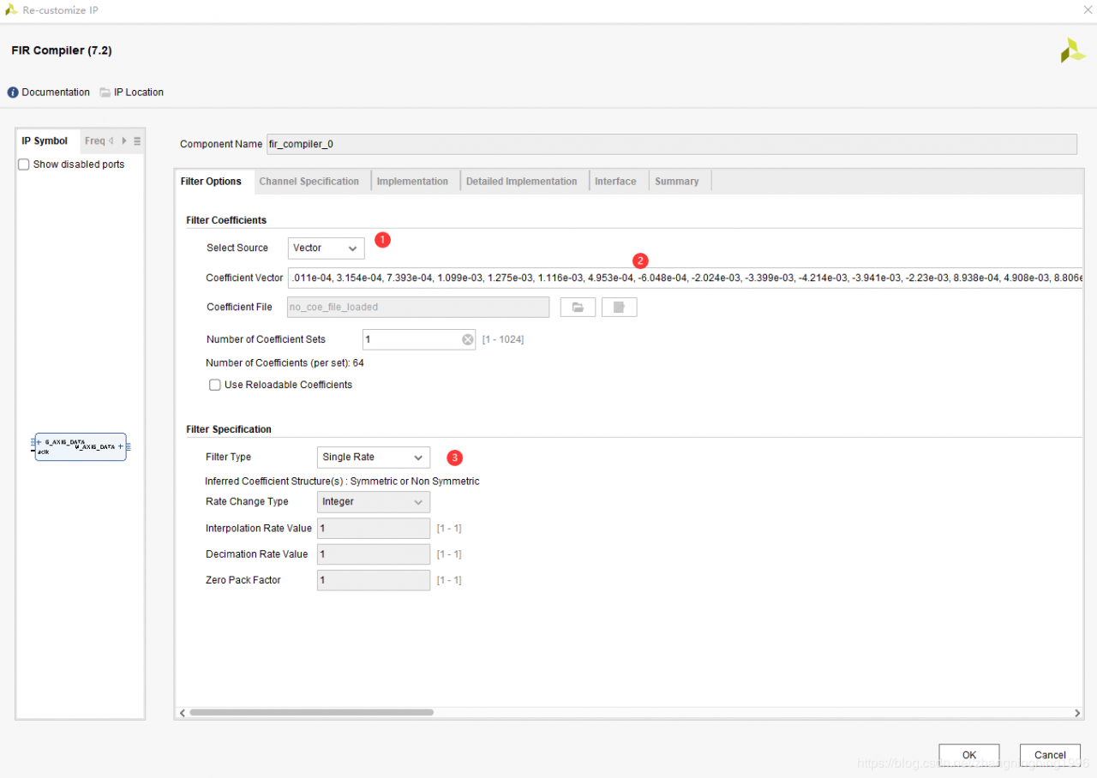Image resolution: width=1097 pixels, height=778 pixels.
Task: Open the Implementation tab
Action: tap(412, 182)
